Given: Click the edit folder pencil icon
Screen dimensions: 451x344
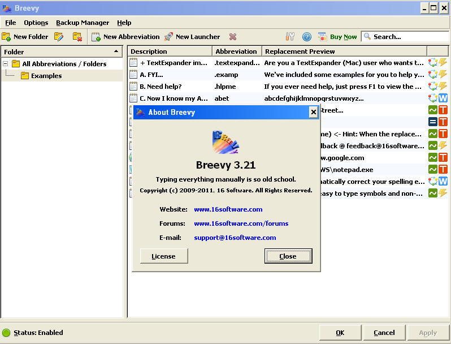Looking at the screenshot, I should (59, 37).
